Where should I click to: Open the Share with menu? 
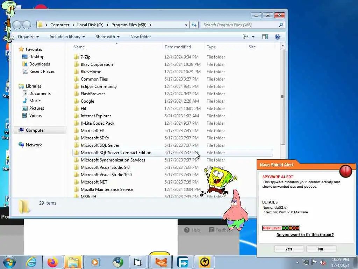coord(108,37)
